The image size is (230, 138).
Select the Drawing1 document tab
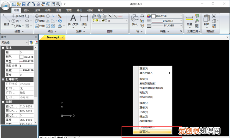[x=53, y=37]
